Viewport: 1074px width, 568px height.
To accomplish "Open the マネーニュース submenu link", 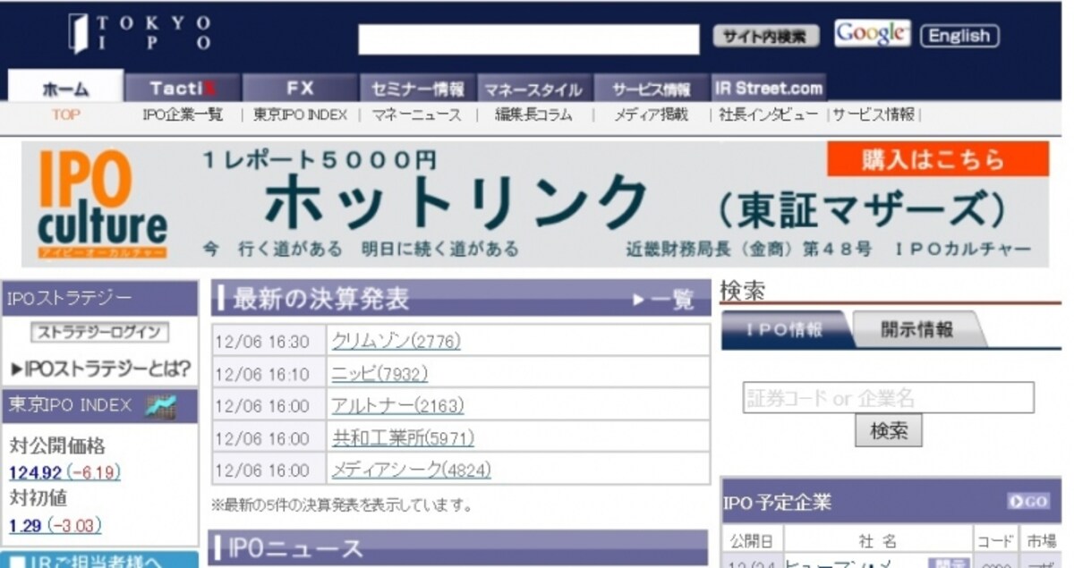I will (x=416, y=114).
